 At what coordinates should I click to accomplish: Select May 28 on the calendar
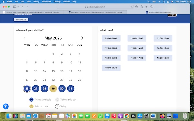point(44,88)
